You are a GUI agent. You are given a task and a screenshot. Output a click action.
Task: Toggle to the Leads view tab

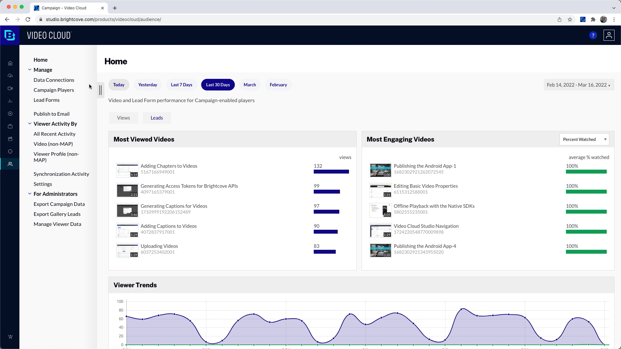click(157, 118)
